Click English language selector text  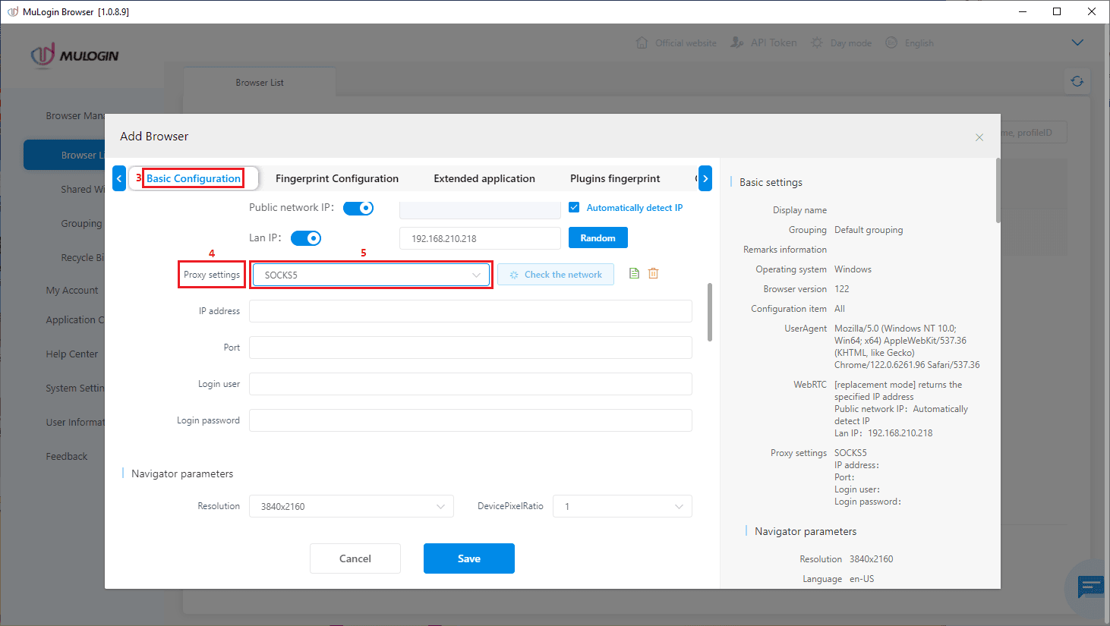coord(919,43)
